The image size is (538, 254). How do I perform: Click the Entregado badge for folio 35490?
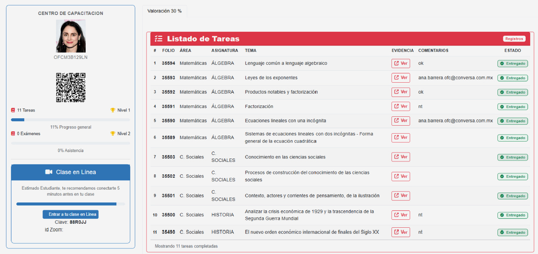(512, 232)
